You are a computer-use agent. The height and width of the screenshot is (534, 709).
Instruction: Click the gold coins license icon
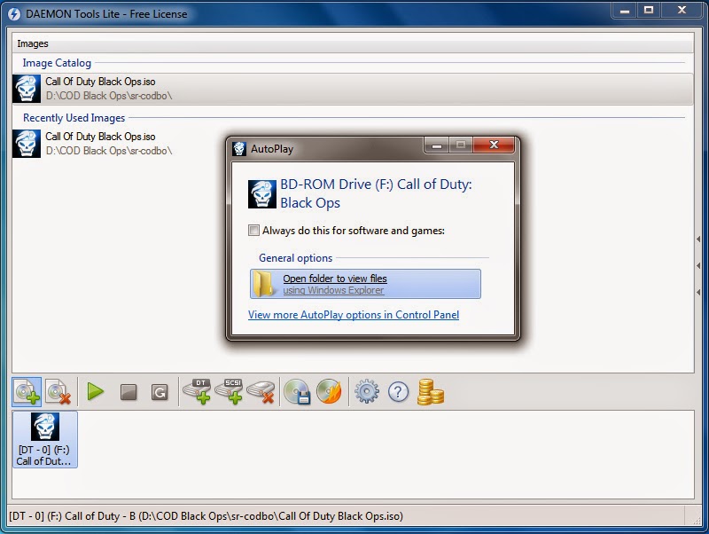click(x=430, y=392)
